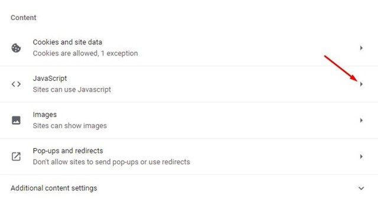The height and width of the screenshot is (215, 378).
Task: Click 'Sites can show images' description
Action: pos(70,126)
